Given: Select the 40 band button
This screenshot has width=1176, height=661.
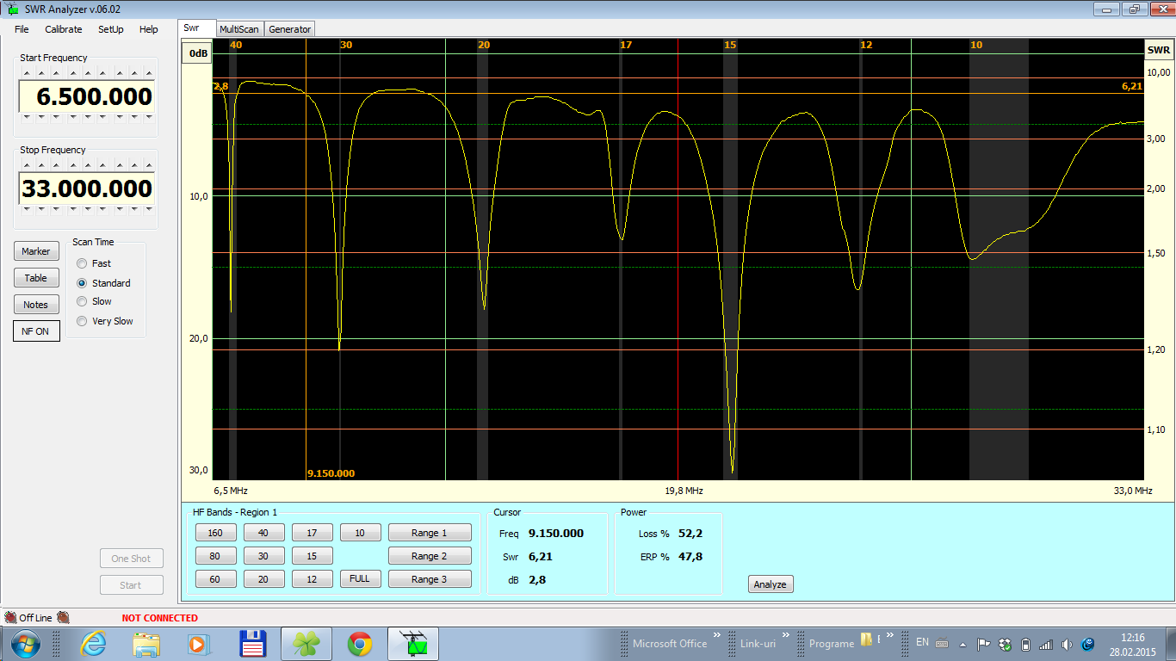Looking at the screenshot, I should (263, 533).
